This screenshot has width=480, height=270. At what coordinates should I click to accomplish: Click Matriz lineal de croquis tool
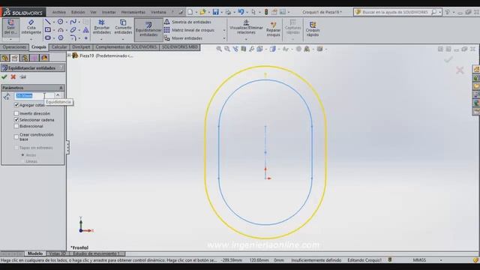click(x=189, y=30)
